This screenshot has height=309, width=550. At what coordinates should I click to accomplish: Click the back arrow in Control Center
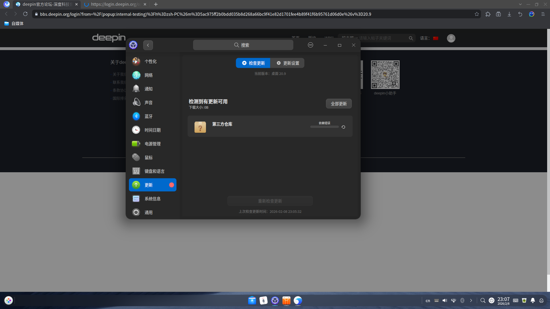148,45
